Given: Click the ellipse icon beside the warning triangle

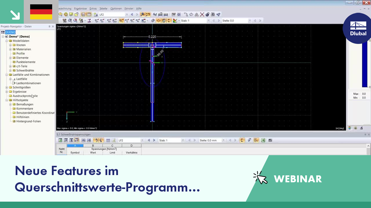Looking at the screenshot, I should click(x=191, y=14).
